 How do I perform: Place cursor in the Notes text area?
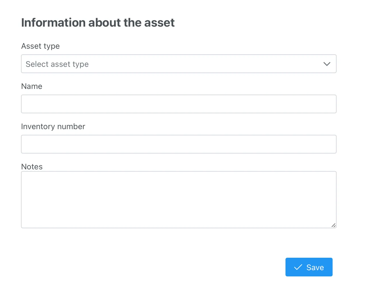(178, 199)
